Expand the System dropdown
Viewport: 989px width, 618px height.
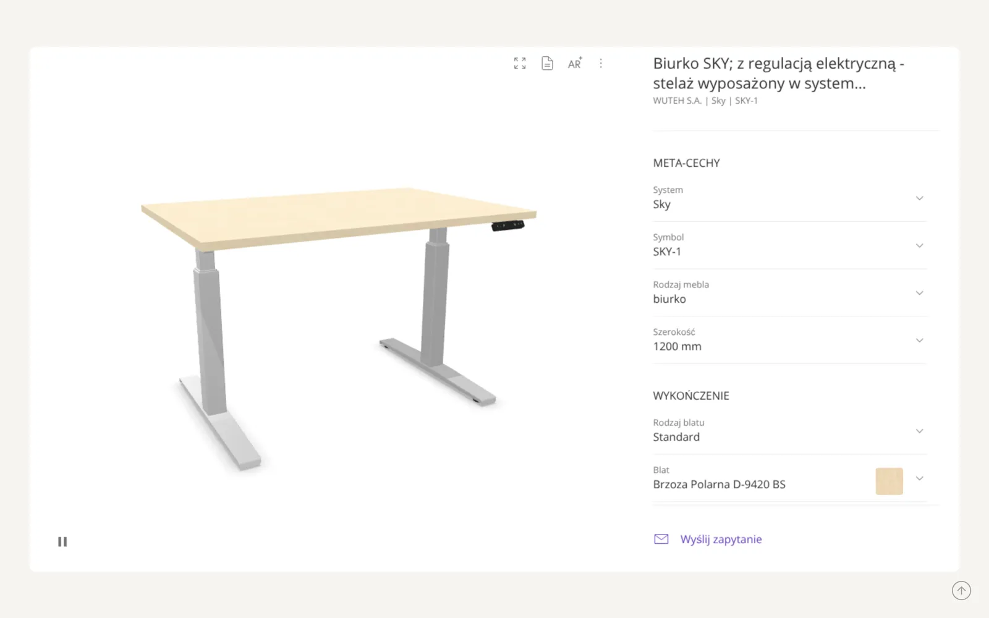pyautogui.click(x=790, y=198)
